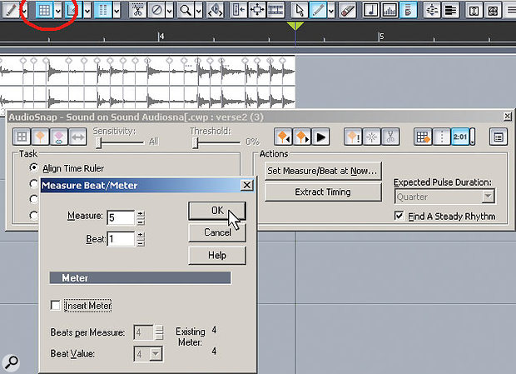The width and height of the screenshot is (516, 374).
Task: Click the musical note toolbar icon
Action: 371,10
